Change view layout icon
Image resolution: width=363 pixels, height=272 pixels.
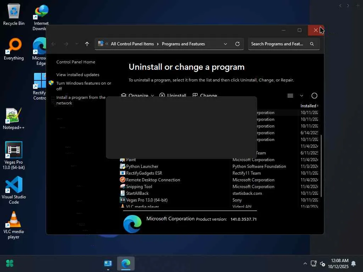click(290, 96)
